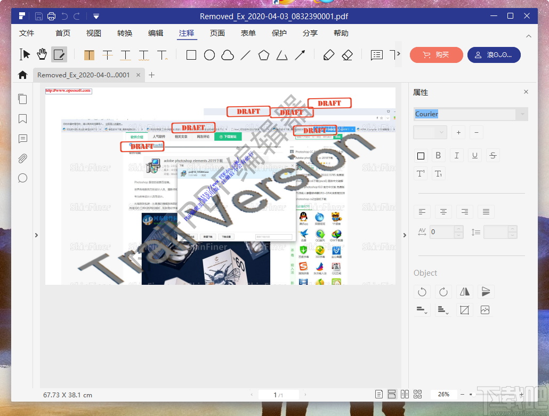Collapse the properties panel arrow
549x416 pixels.
(405, 235)
